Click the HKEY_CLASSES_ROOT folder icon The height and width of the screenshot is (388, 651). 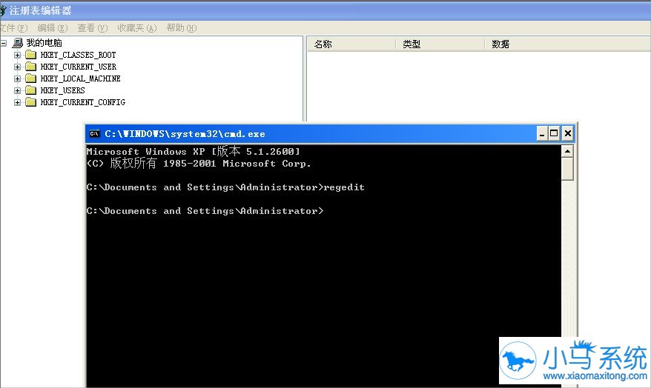coord(30,55)
